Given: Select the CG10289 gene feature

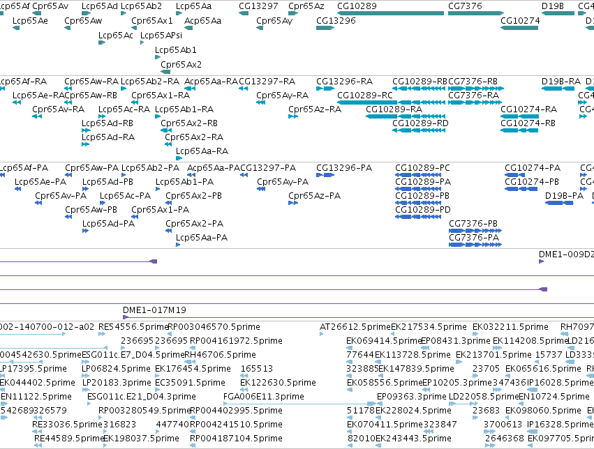Looking at the screenshot, I should click(390, 13).
